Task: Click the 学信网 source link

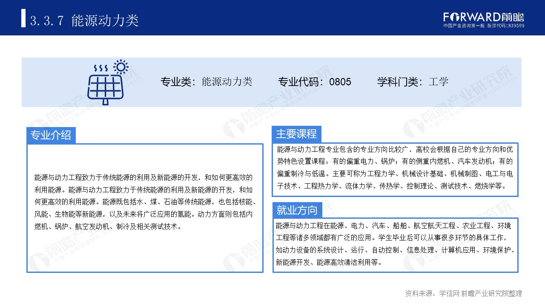Action: [449, 293]
